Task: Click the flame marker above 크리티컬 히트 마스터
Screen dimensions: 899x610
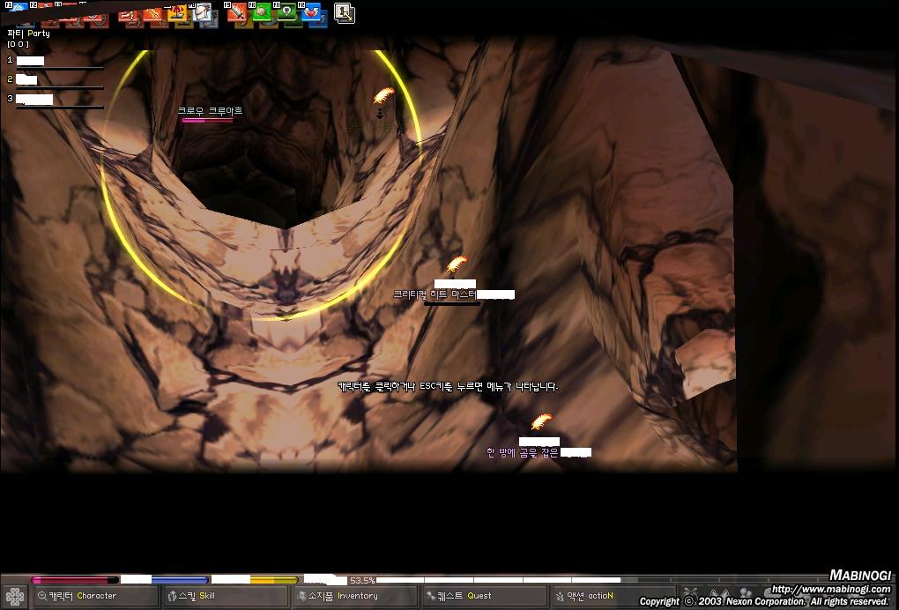Action: [457, 264]
